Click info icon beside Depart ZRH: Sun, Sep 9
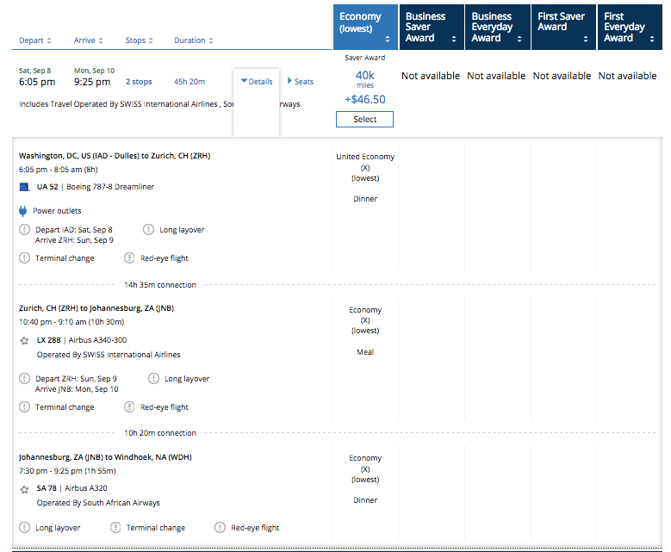Image resolution: width=671 pixels, height=552 pixels. (24, 379)
